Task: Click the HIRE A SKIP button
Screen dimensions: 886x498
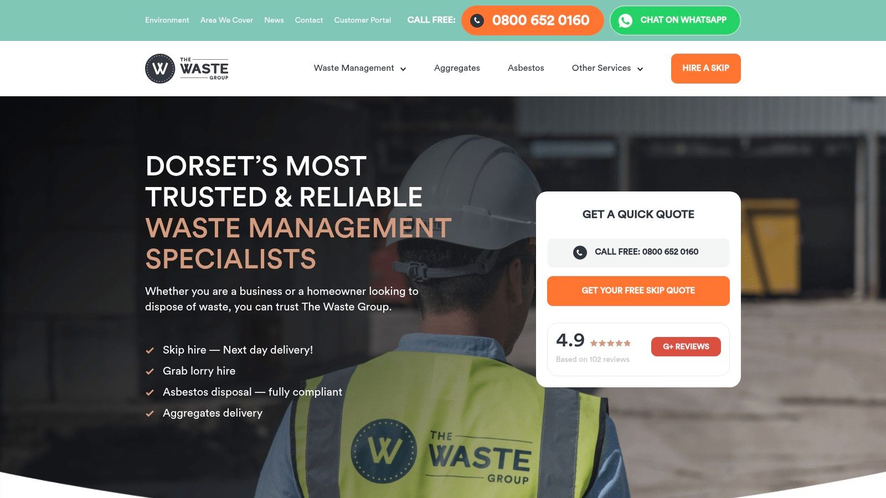Action: 705,68
